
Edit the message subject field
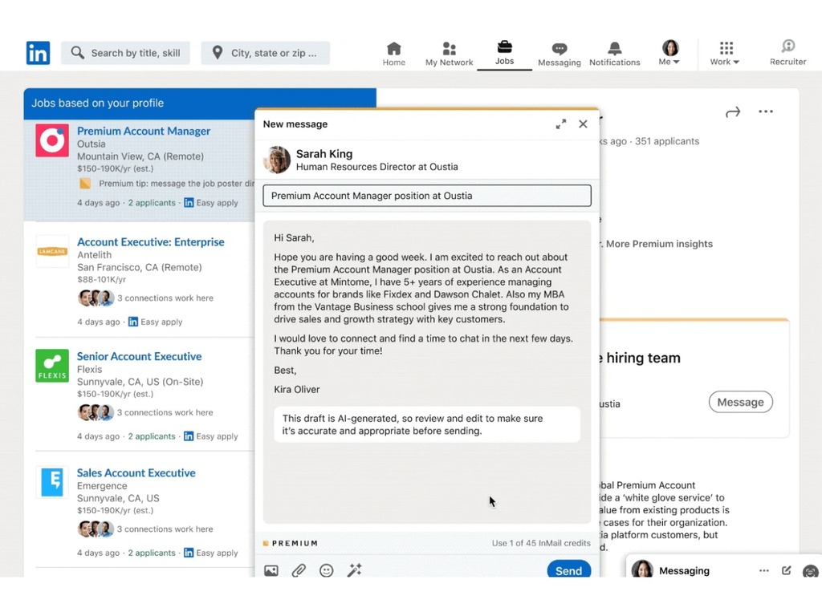(427, 196)
